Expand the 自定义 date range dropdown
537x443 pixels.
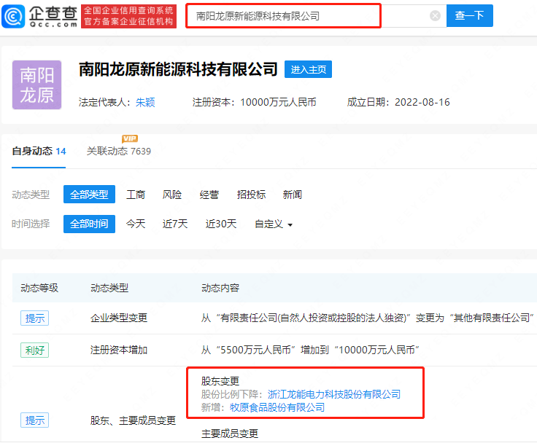point(274,224)
